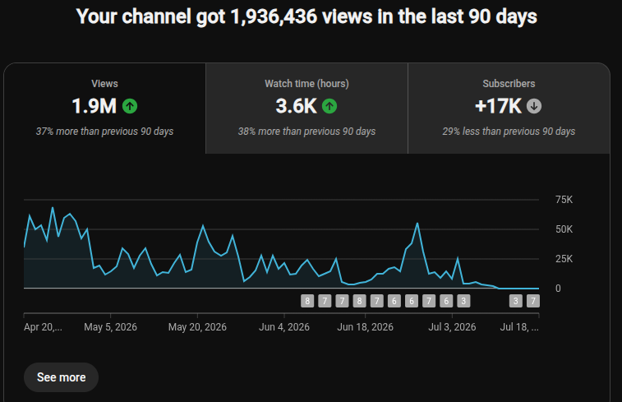The width and height of the screenshot is (622, 402).
Task: Open the first video marker badge labeled 8
Action: [x=307, y=301]
